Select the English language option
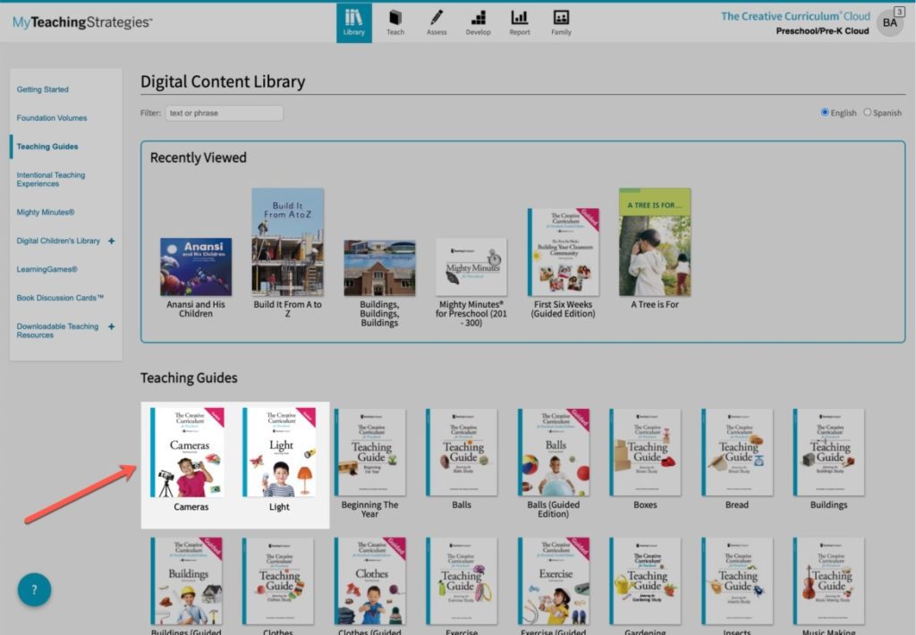 click(825, 112)
